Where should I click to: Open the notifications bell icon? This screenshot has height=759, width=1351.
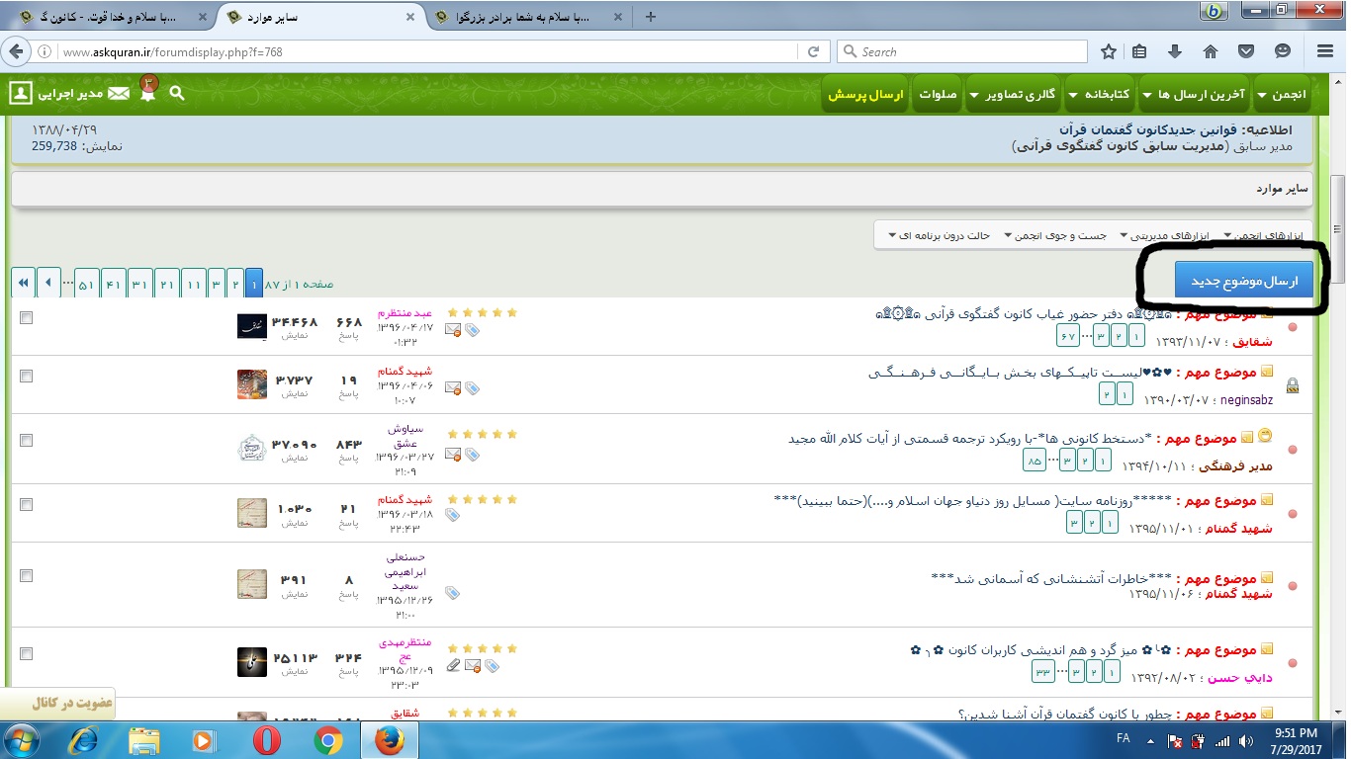click(x=147, y=92)
